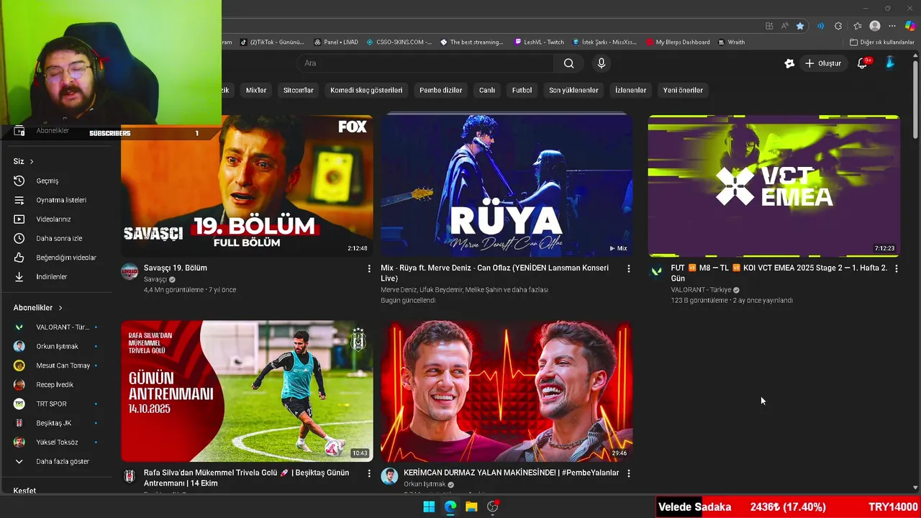Open Günün Antrenmanı Beşiktaş thumbnail
Image resolution: width=921 pixels, height=518 pixels.
click(x=247, y=391)
